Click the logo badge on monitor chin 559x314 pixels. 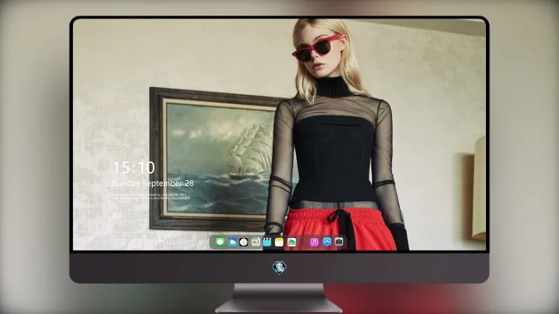click(x=279, y=268)
